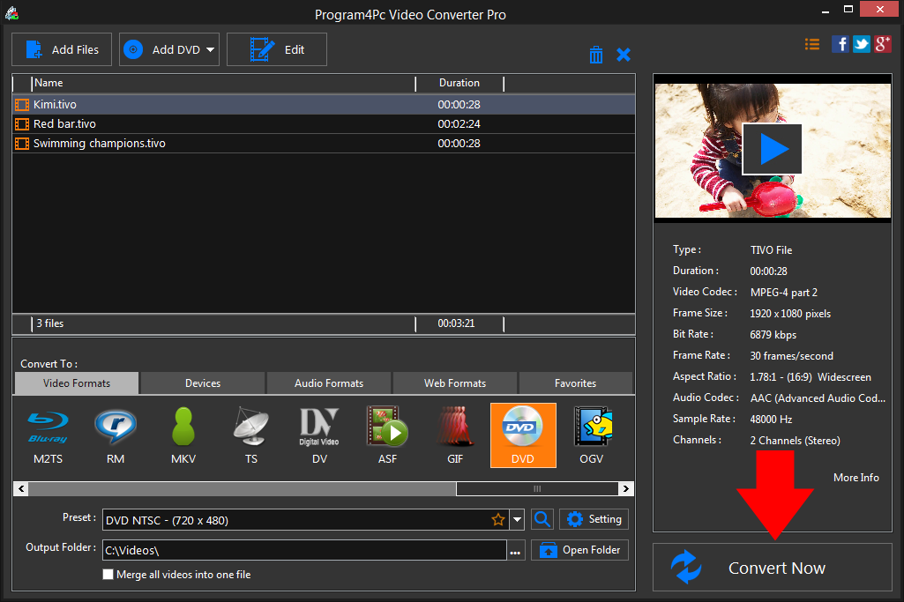
Task: Choose the RM RealMedia format icon
Action: click(116, 435)
